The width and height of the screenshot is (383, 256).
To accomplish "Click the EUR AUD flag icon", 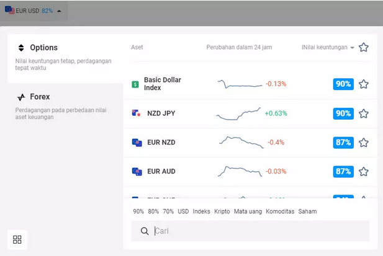I will pos(137,172).
